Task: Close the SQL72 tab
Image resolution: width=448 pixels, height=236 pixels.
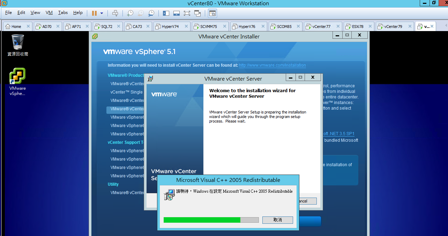Action: tap(118, 27)
